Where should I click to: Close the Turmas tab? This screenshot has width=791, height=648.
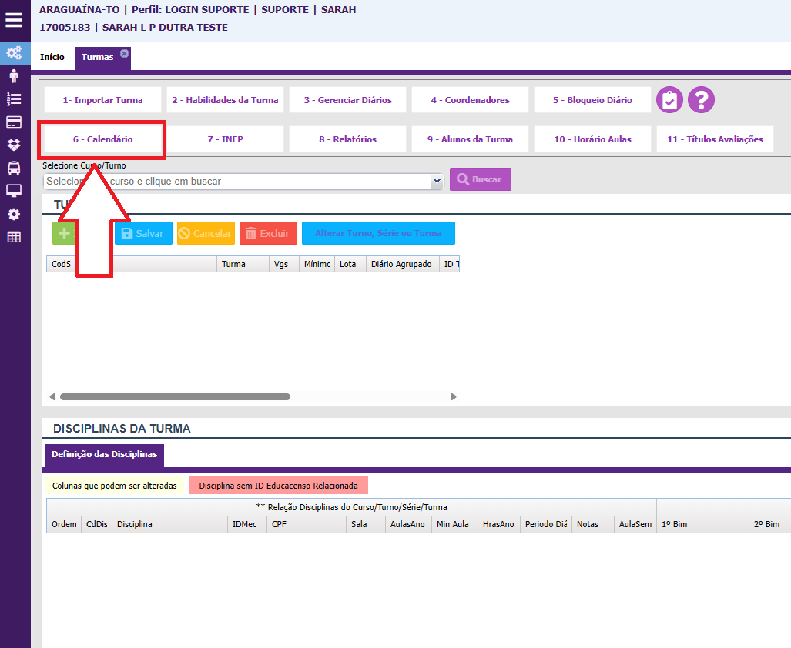coord(125,53)
